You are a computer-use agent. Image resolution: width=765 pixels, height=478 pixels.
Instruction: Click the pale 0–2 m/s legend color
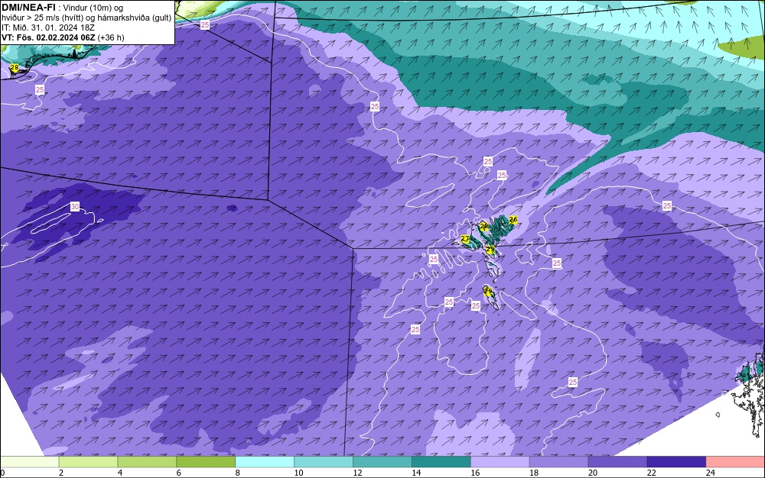29,462
